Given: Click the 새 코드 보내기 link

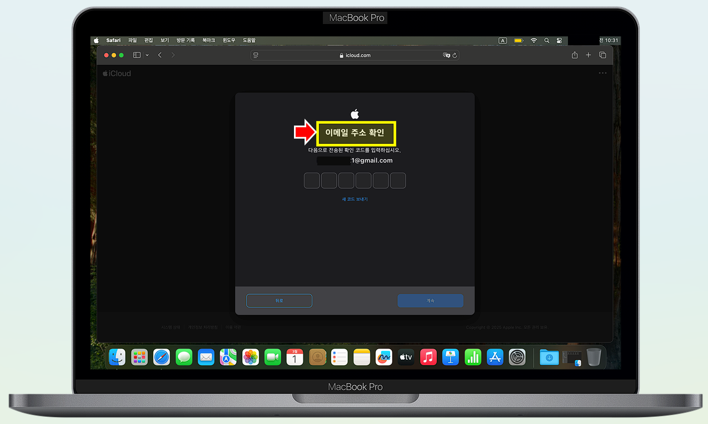Looking at the screenshot, I should 355,199.
